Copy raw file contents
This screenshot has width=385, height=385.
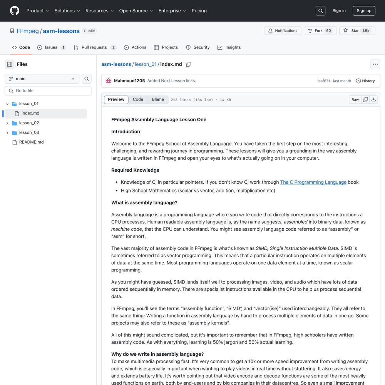click(x=365, y=99)
